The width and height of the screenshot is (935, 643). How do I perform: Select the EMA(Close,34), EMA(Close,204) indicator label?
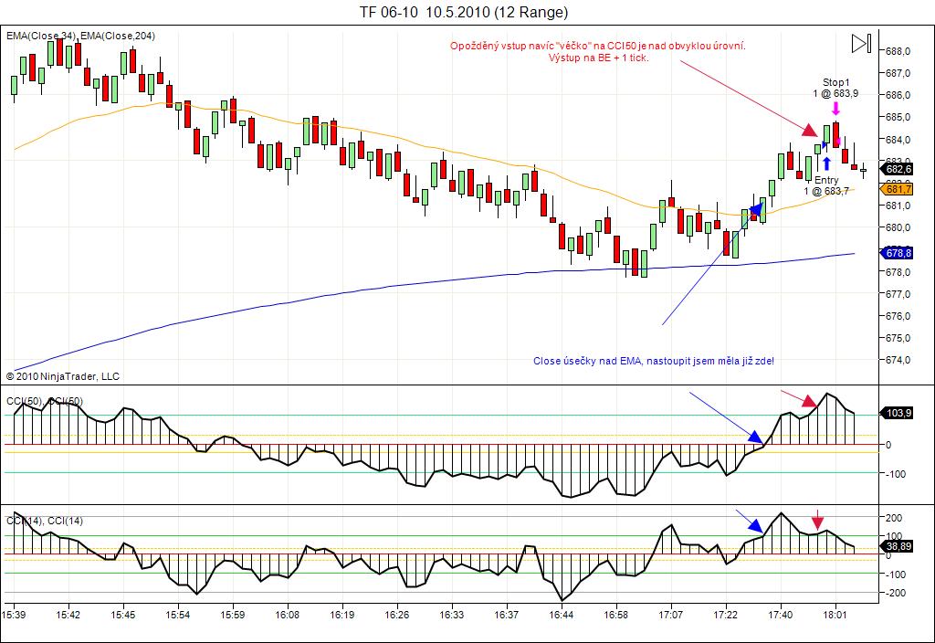pos(80,36)
